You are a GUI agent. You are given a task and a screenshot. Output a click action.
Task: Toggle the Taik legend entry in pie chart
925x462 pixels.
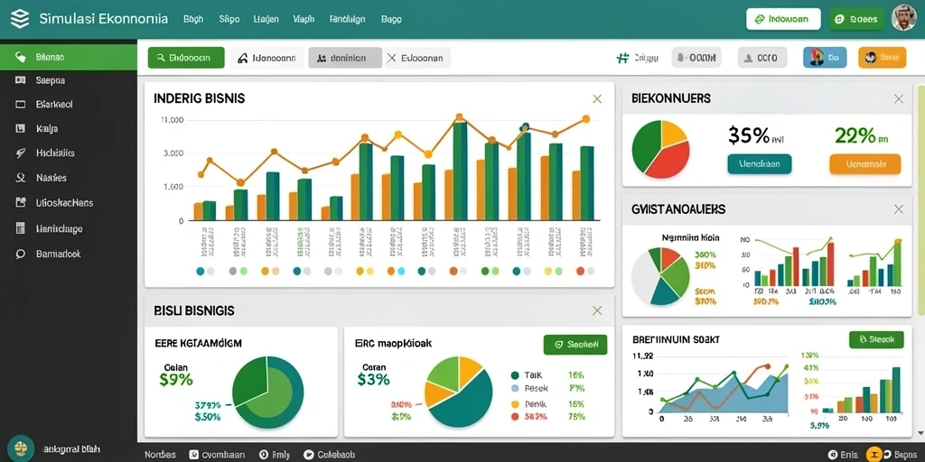click(528, 374)
